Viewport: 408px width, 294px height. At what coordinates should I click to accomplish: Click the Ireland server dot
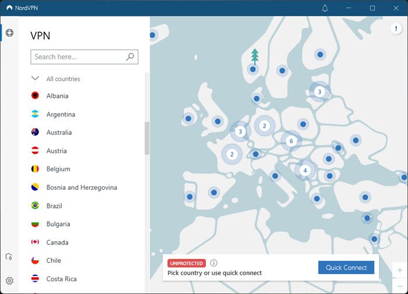pos(188,119)
